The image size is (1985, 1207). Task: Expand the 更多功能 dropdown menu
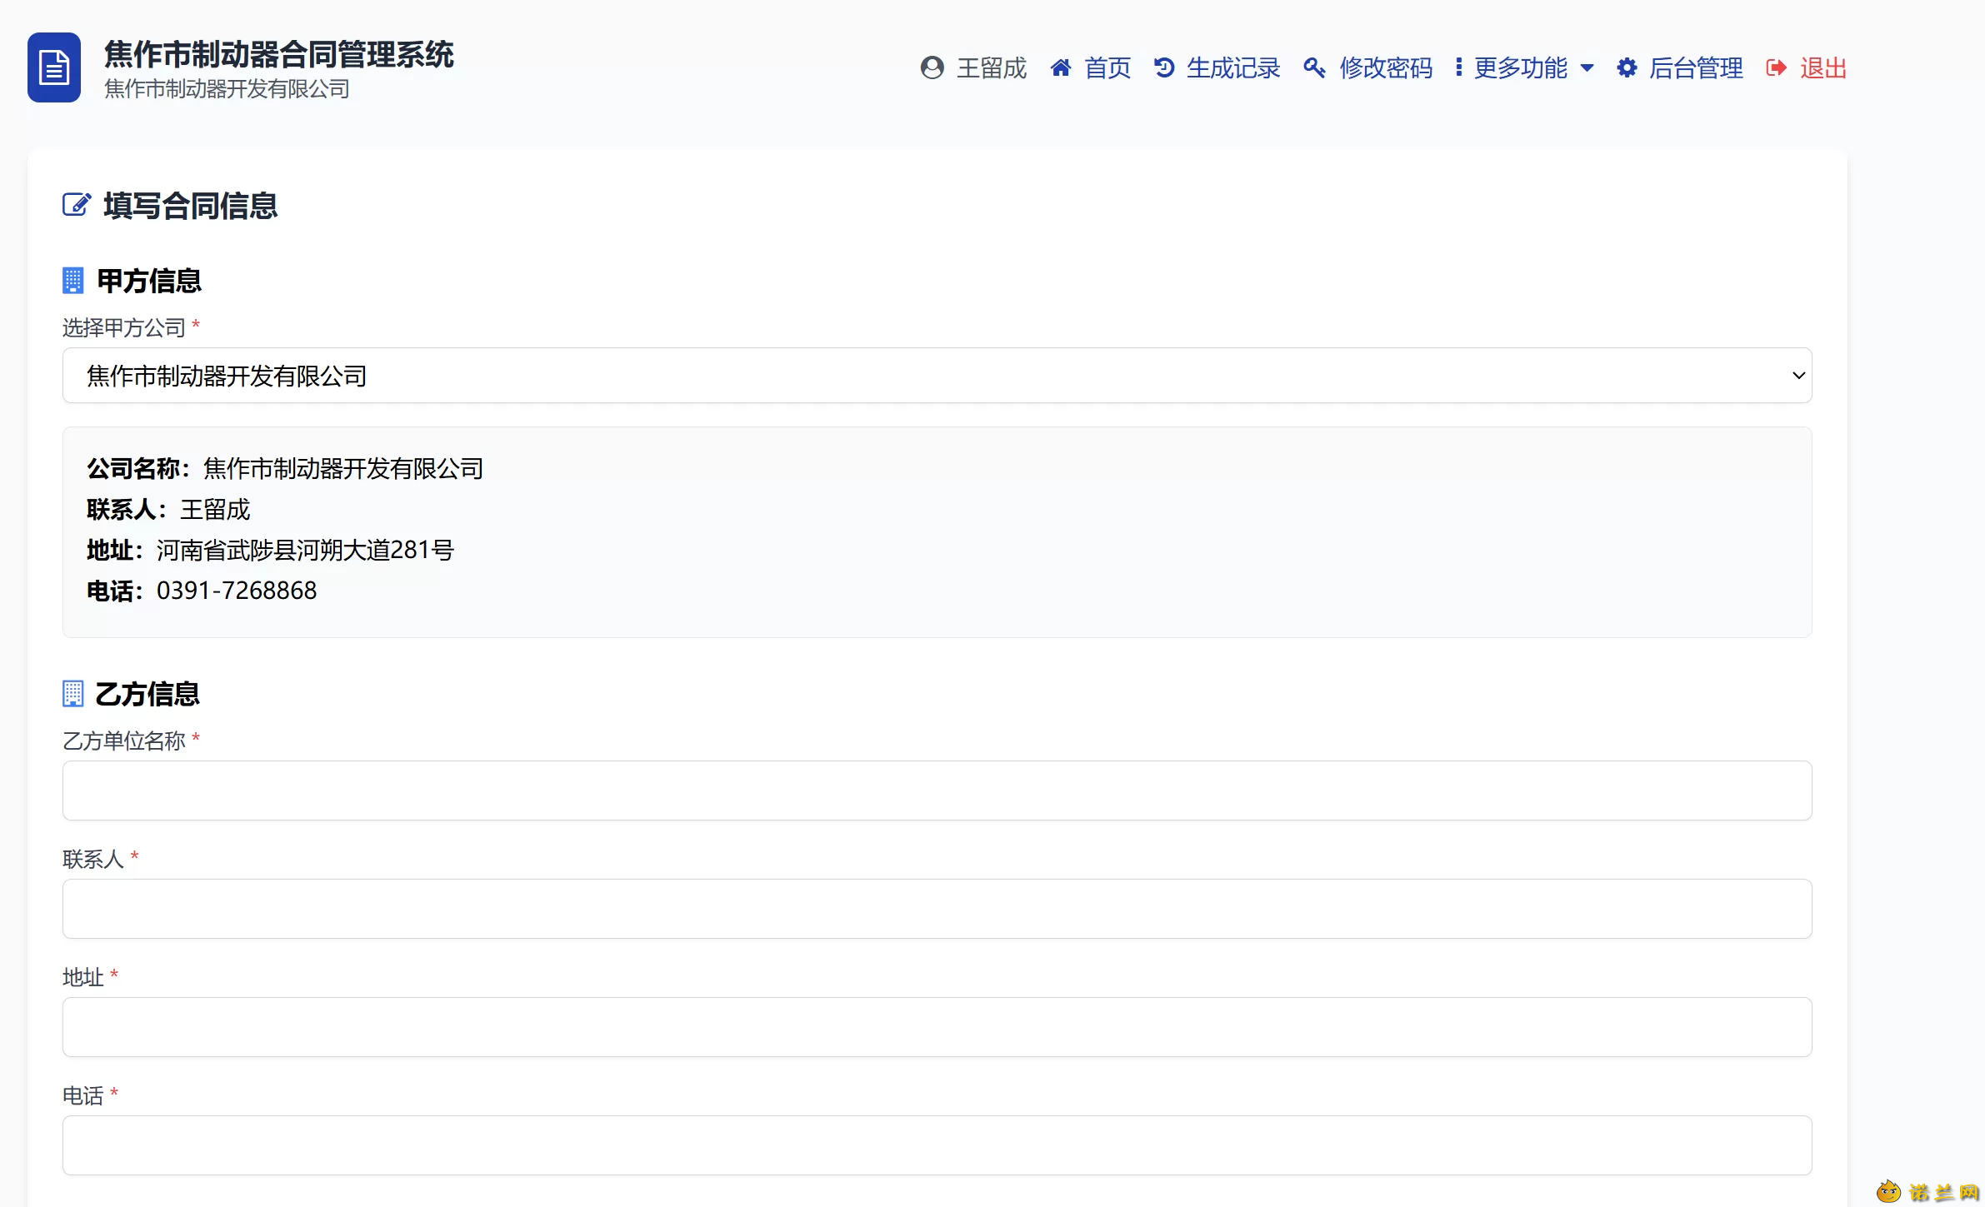1524,67
